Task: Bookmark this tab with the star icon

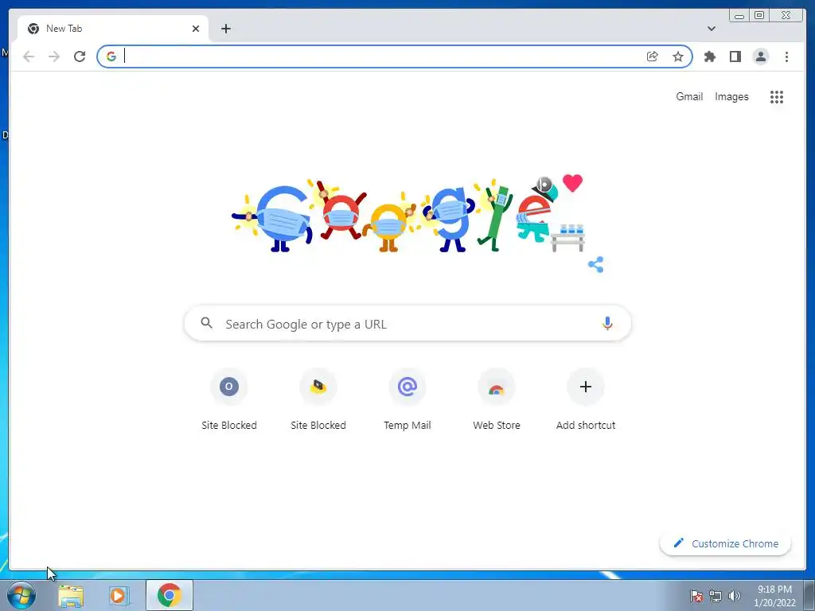Action: click(678, 56)
